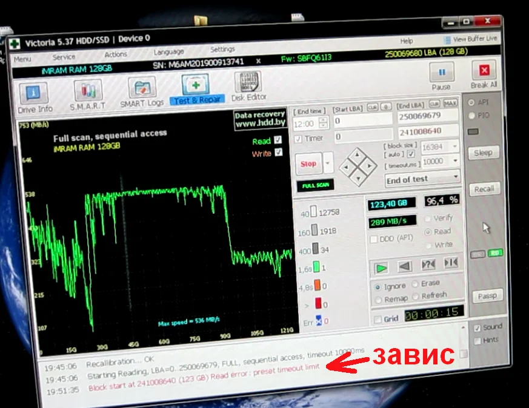Viewport: 529px width, 408px height.
Task: Toggle the Timer checkbox
Action: [x=298, y=139]
